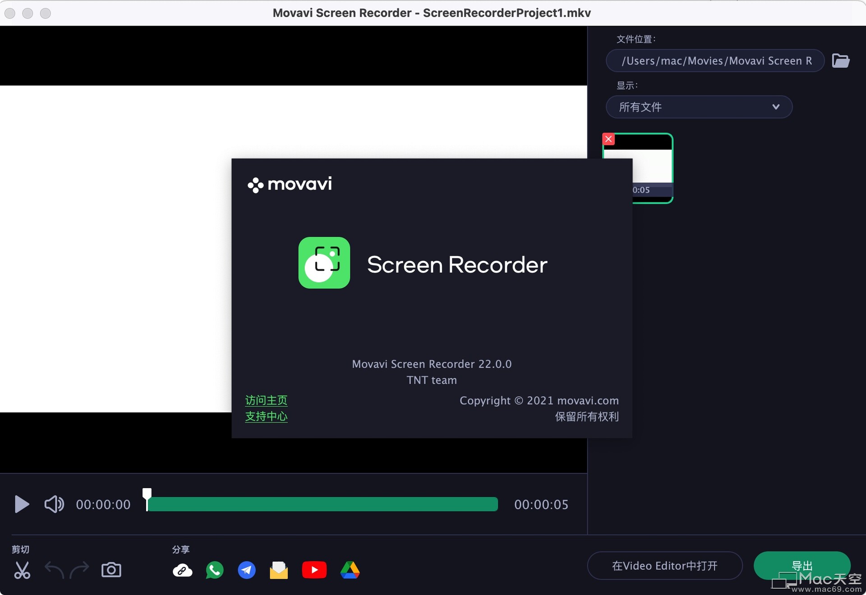Image resolution: width=866 pixels, height=595 pixels.
Task: Click the 显示 label
Action: pos(627,85)
